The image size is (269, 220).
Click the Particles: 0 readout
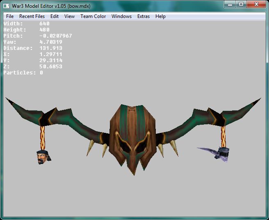[23, 73]
